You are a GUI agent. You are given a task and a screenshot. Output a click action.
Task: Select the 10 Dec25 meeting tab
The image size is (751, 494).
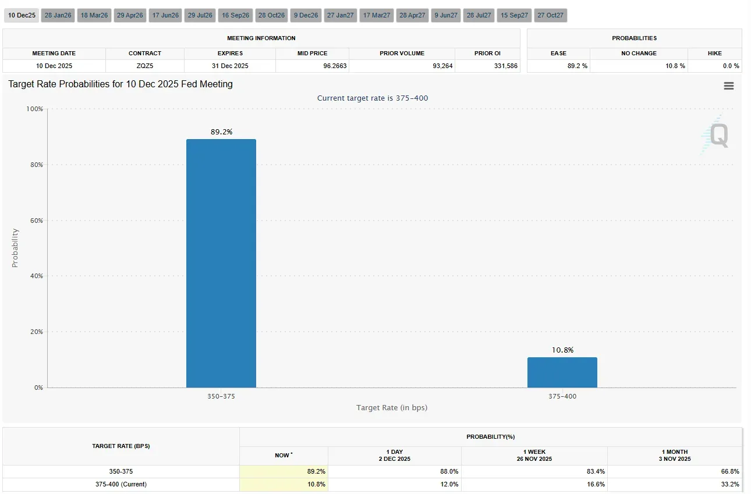click(22, 16)
